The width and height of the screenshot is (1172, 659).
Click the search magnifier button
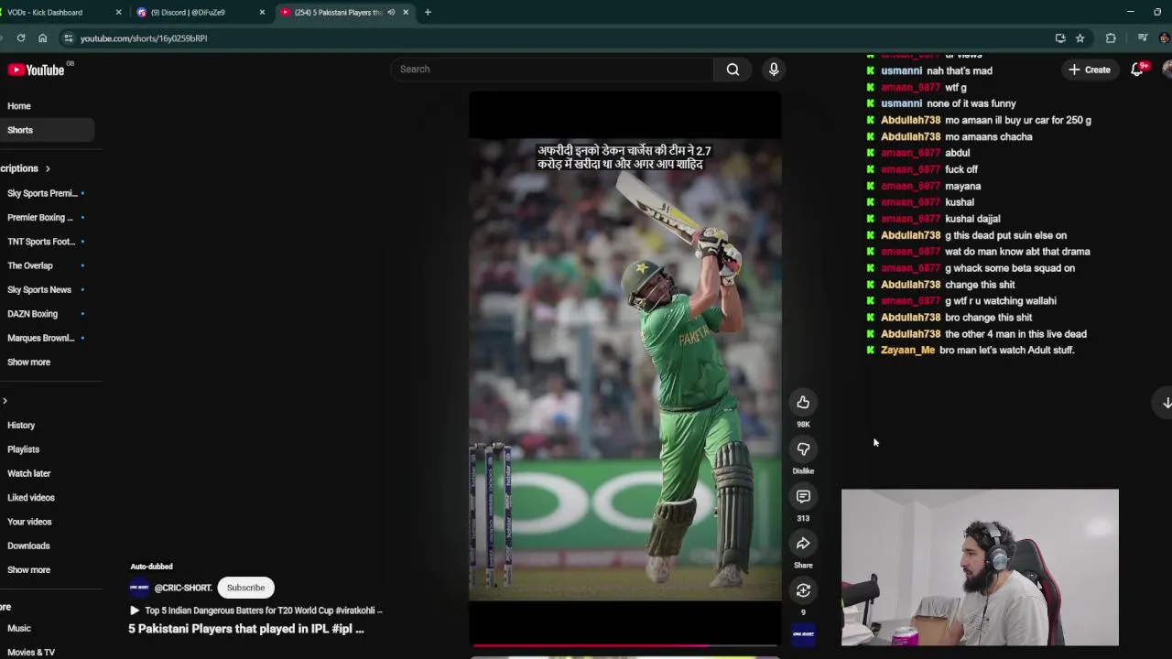732,70
